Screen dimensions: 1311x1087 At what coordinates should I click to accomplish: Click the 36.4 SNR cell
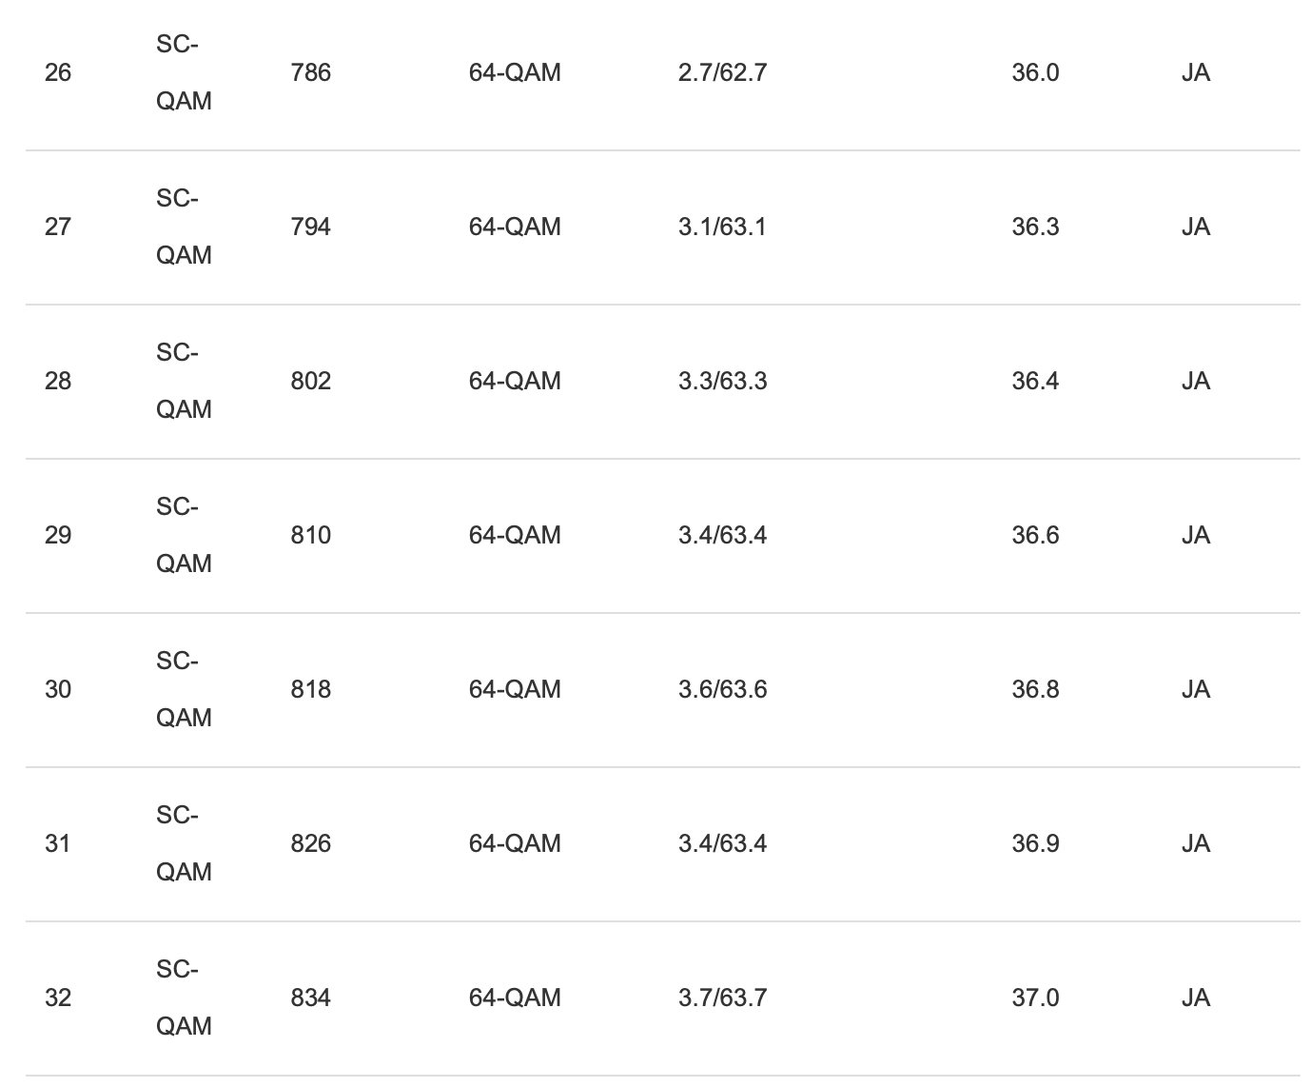[x=1035, y=382]
